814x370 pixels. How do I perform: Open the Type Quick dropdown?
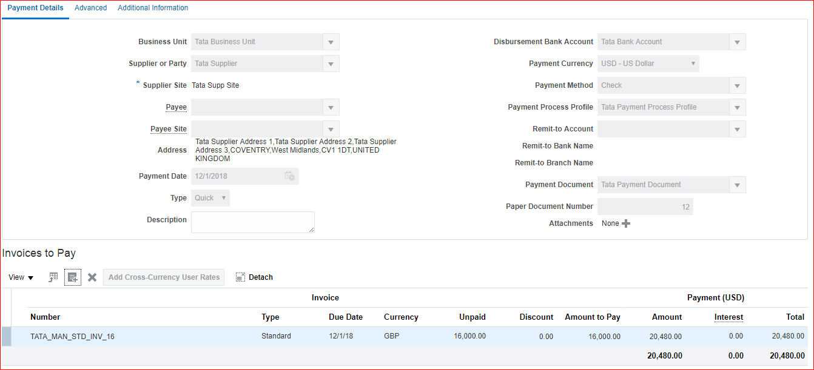coord(224,198)
